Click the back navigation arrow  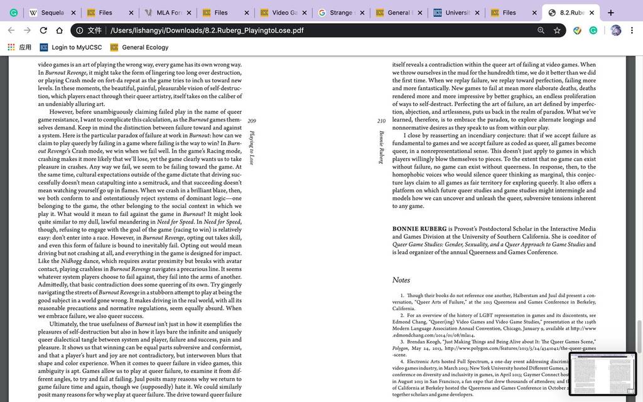(x=11, y=30)
